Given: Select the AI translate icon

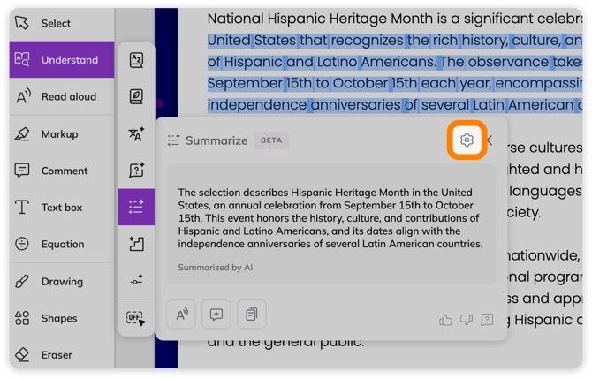Looking at the screenshot, I should [136, 133].
